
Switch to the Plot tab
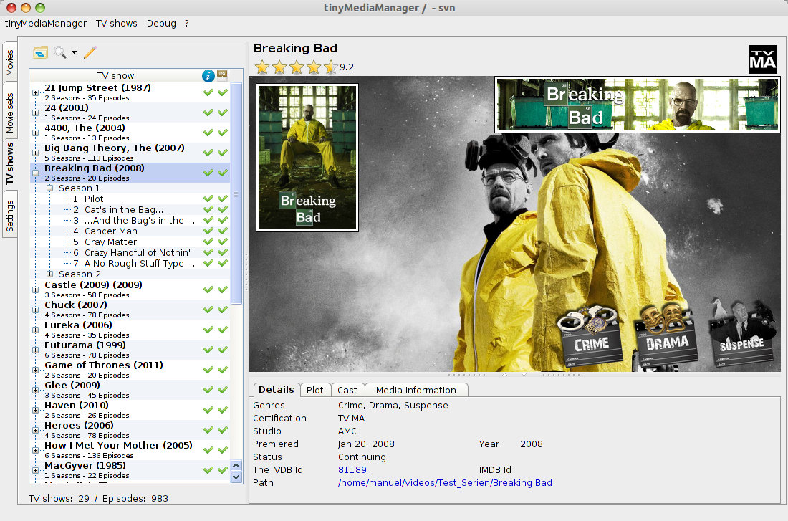(x=315, y=391)
